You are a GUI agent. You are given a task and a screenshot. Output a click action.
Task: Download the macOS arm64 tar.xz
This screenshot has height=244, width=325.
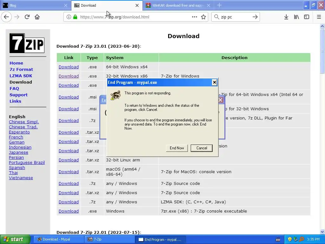[69, 172]
